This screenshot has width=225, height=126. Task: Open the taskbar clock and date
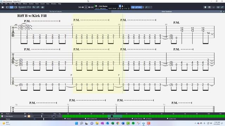(217, 123)
